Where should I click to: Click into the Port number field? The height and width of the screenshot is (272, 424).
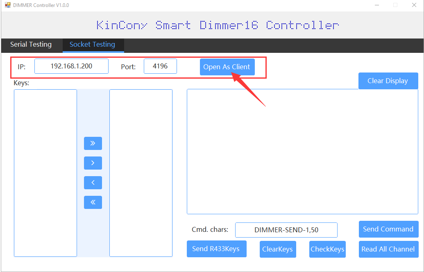click(x=160, y=66)
